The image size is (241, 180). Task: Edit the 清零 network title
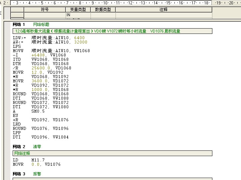click(x=37, y=146)
